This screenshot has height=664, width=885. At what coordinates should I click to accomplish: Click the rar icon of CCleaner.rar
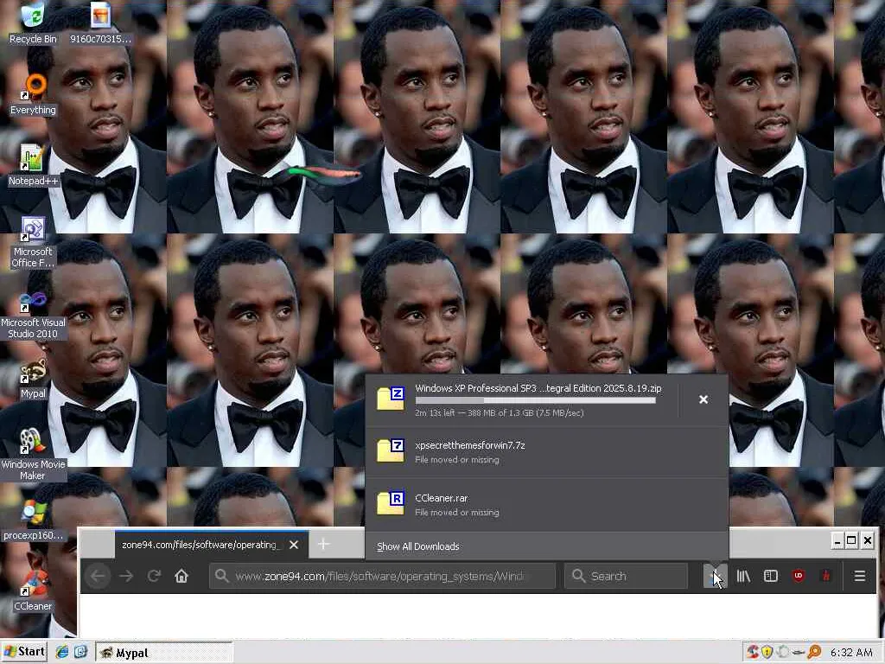coord(391,503)
